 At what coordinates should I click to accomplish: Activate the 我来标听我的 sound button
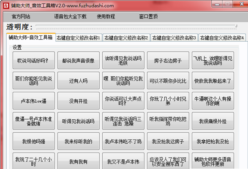(79, 141)
